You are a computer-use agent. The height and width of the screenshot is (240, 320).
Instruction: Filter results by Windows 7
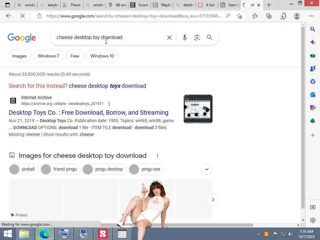click(48, 56)
